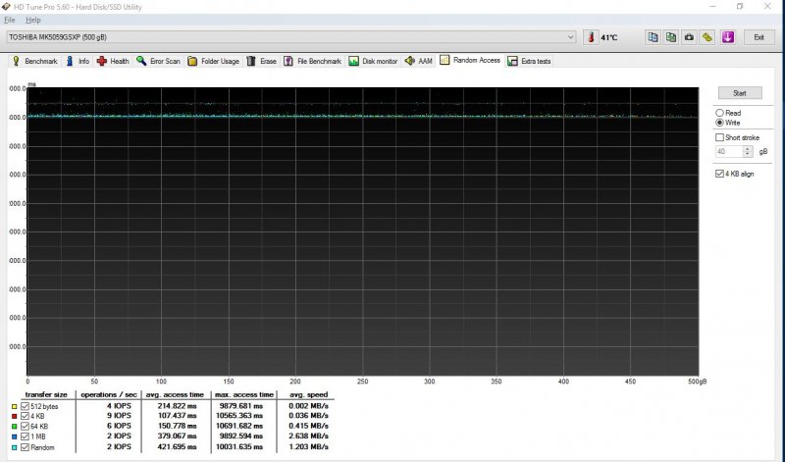Click the purple down-arrow save icon
The image size is (785, 462).
click(728, 37)
